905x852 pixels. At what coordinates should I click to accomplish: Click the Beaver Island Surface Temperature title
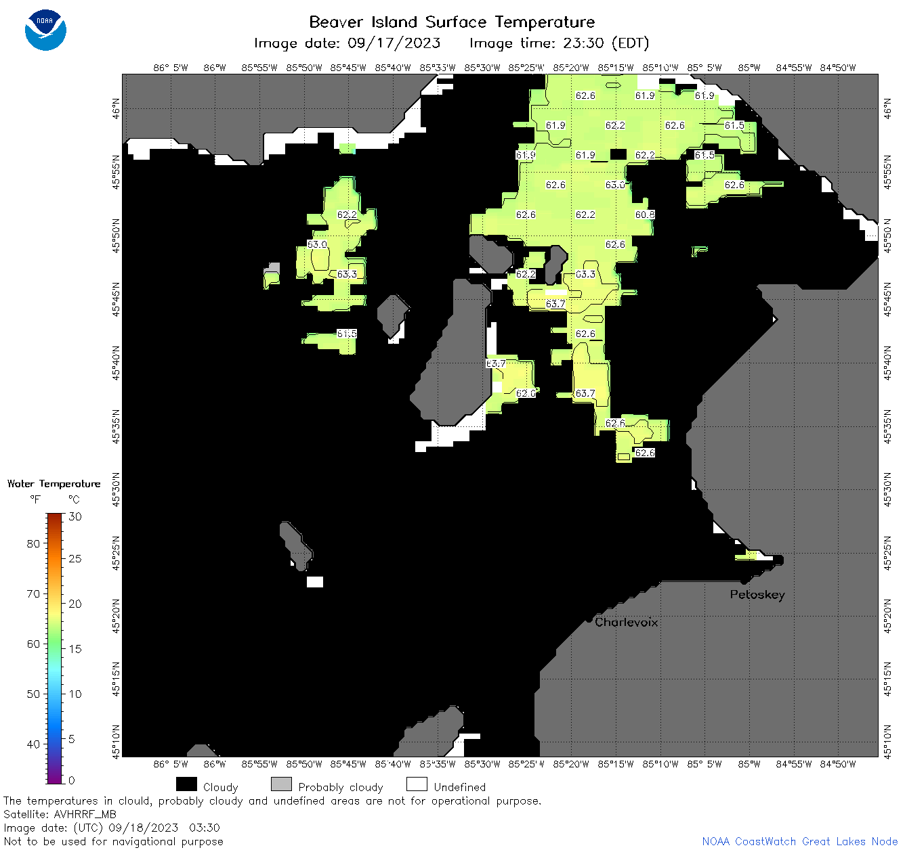(452, 22)
